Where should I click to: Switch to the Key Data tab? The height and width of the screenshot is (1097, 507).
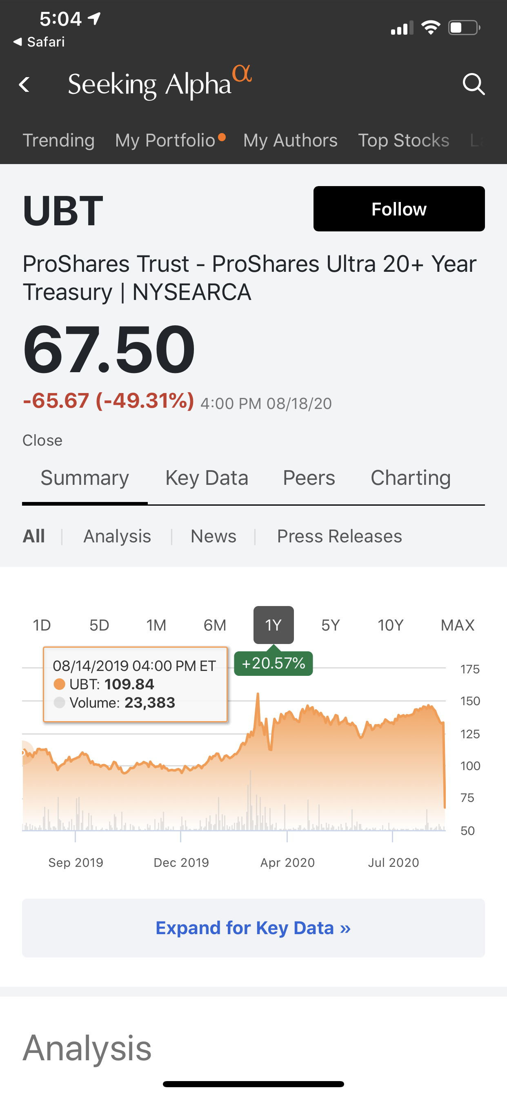click(207, 477)
